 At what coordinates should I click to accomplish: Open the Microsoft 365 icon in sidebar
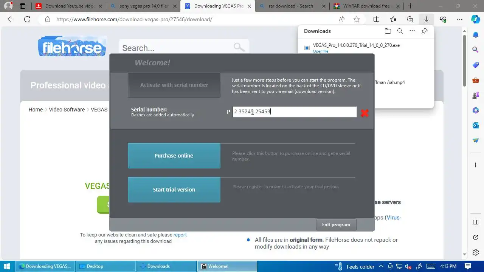coord(476,110)
